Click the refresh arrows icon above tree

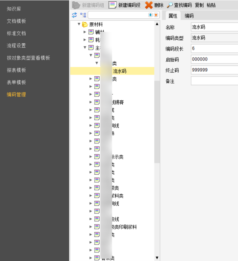pyautogui.click(x=74, y=15)
